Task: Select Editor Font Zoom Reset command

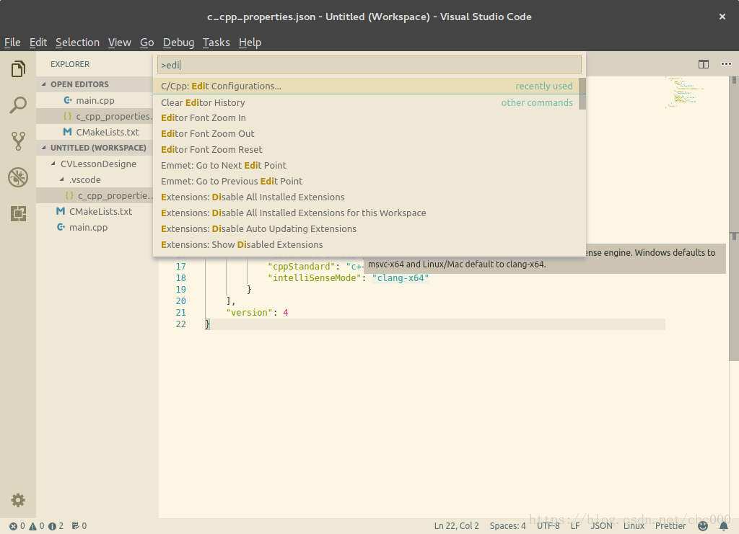Action: [366, 150]
